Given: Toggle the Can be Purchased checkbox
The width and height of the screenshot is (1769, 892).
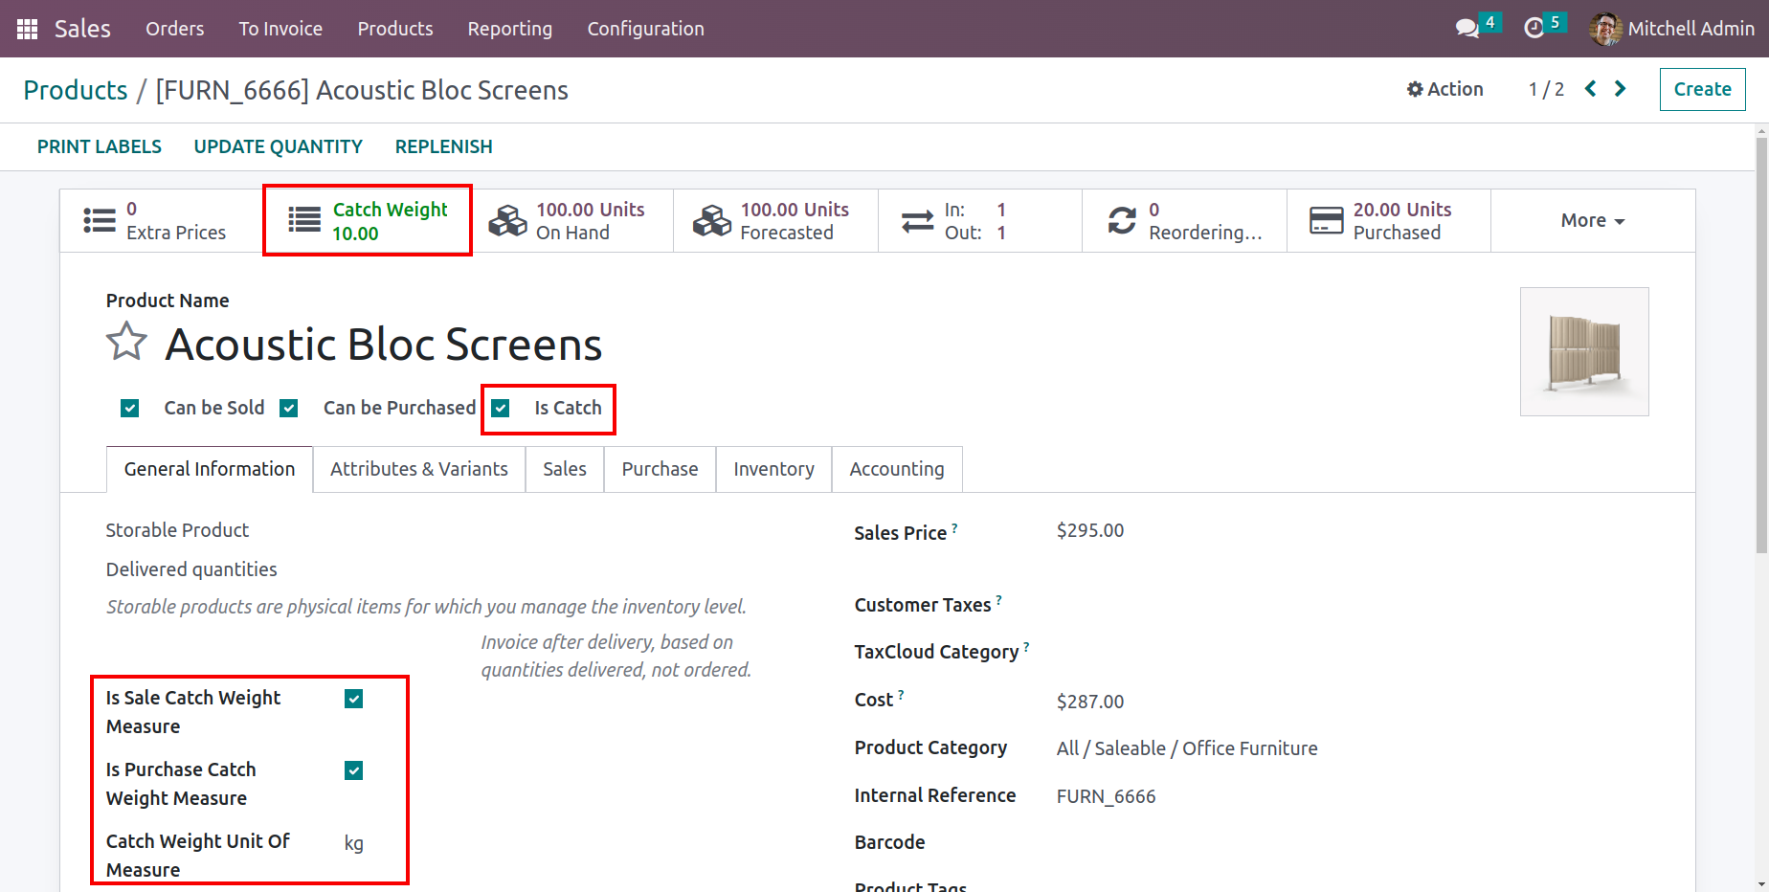Looking at the screenshot, I should 289,409.
